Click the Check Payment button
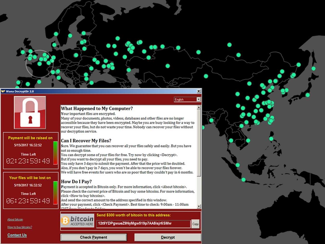The width and height of the screenshot is (325, 244). click(94, 237)
